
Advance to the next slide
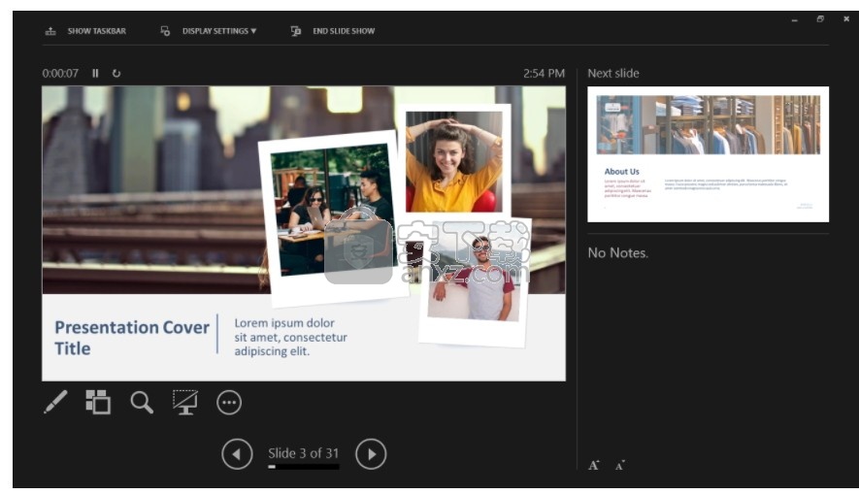coord(371,454)
